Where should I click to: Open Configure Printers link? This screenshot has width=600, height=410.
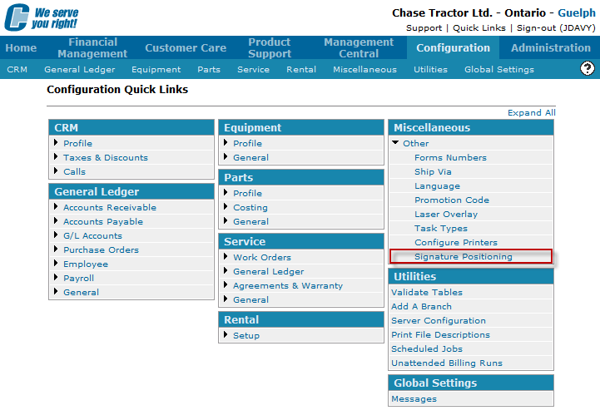point(456,243)
